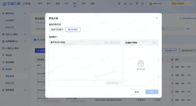Collapse the 商品库 section chevron

tap(25, 69)
